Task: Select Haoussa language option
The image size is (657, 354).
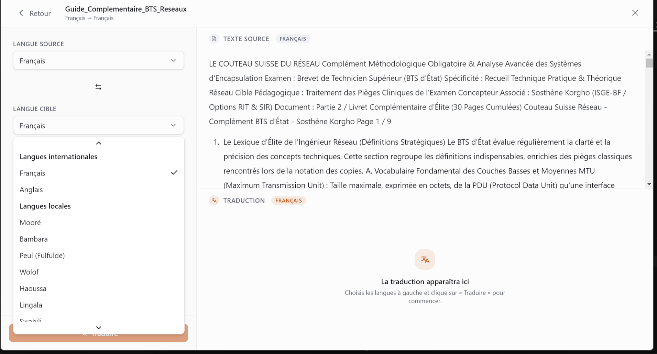Action: point(99,288)
